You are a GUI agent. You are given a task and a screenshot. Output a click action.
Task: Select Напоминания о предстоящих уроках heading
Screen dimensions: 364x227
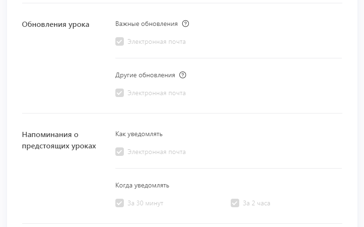pos(59,140)
